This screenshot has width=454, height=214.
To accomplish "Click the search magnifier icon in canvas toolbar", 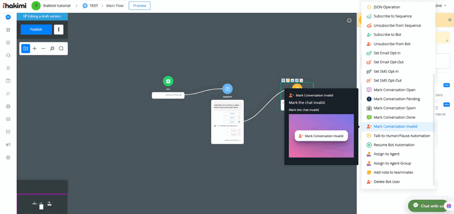I will coord(61,48).
